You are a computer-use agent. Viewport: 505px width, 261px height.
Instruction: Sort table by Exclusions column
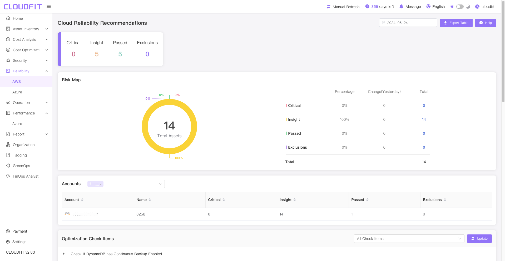(445, 200)
